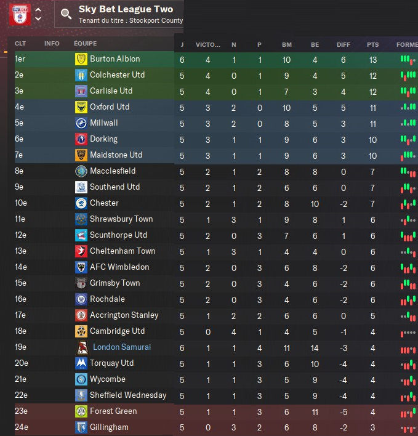Click the Sky Bet EFL league logo
This screenshot has height=436, width=418.
[x=20, y=14]
